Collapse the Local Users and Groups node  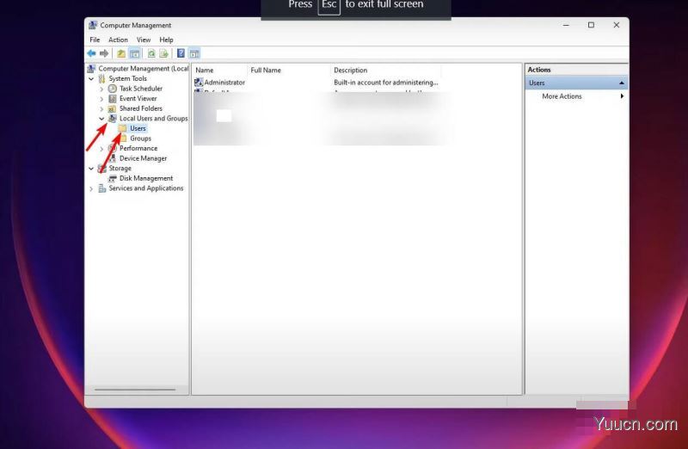click(x=101, y=119)
